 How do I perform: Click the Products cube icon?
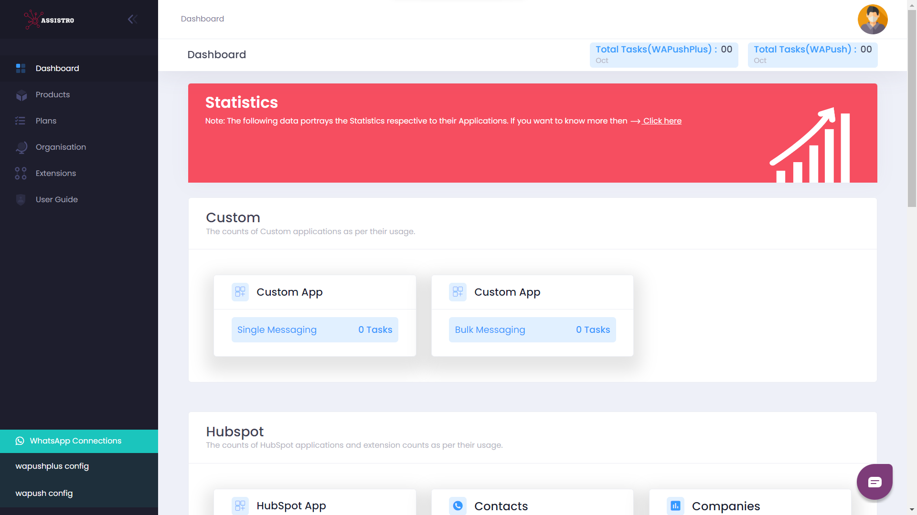pyautogui.click(x=21, y=95)
